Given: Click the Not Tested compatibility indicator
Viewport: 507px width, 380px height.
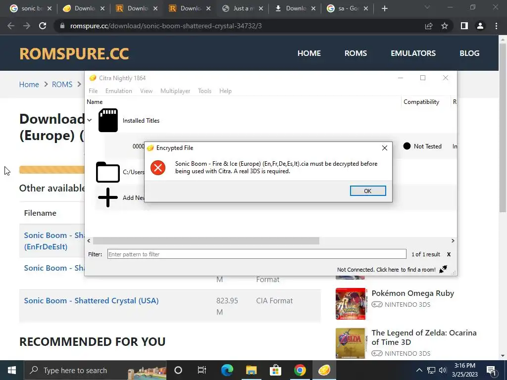Looking at the screenshot, I should tap(422, 146).
